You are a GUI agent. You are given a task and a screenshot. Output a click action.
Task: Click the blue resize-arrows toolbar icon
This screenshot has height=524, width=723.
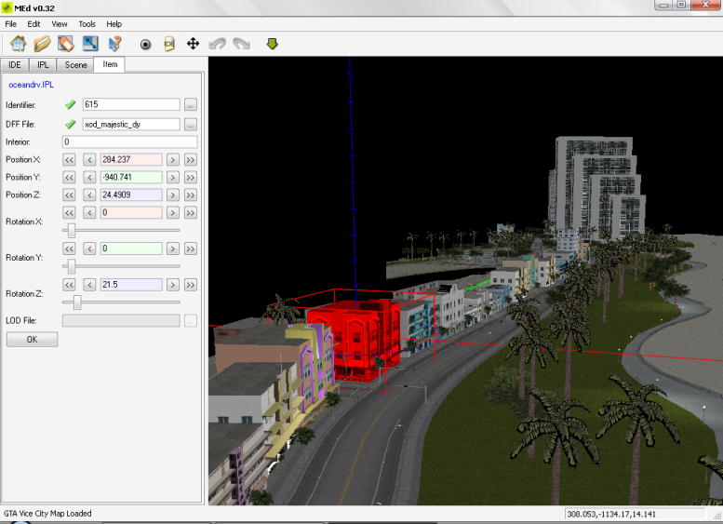(x=90, y=44)
